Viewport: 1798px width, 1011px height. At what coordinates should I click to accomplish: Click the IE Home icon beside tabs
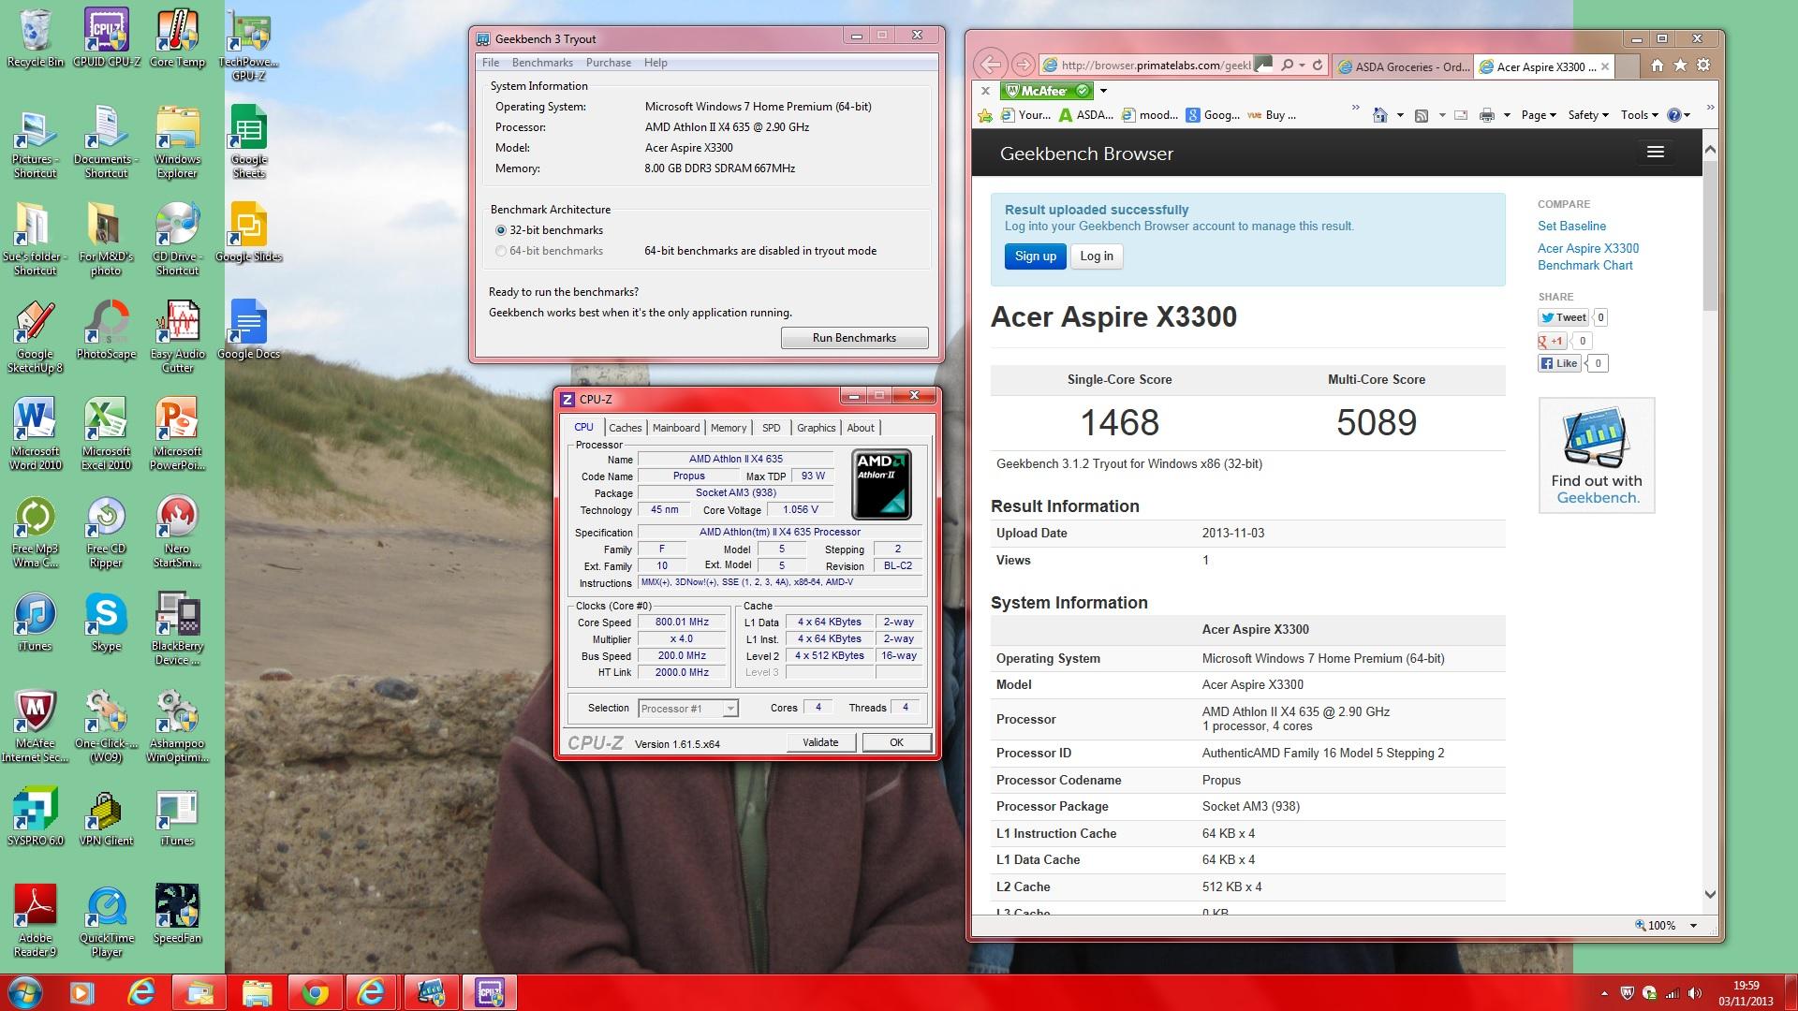[1657, 66]
